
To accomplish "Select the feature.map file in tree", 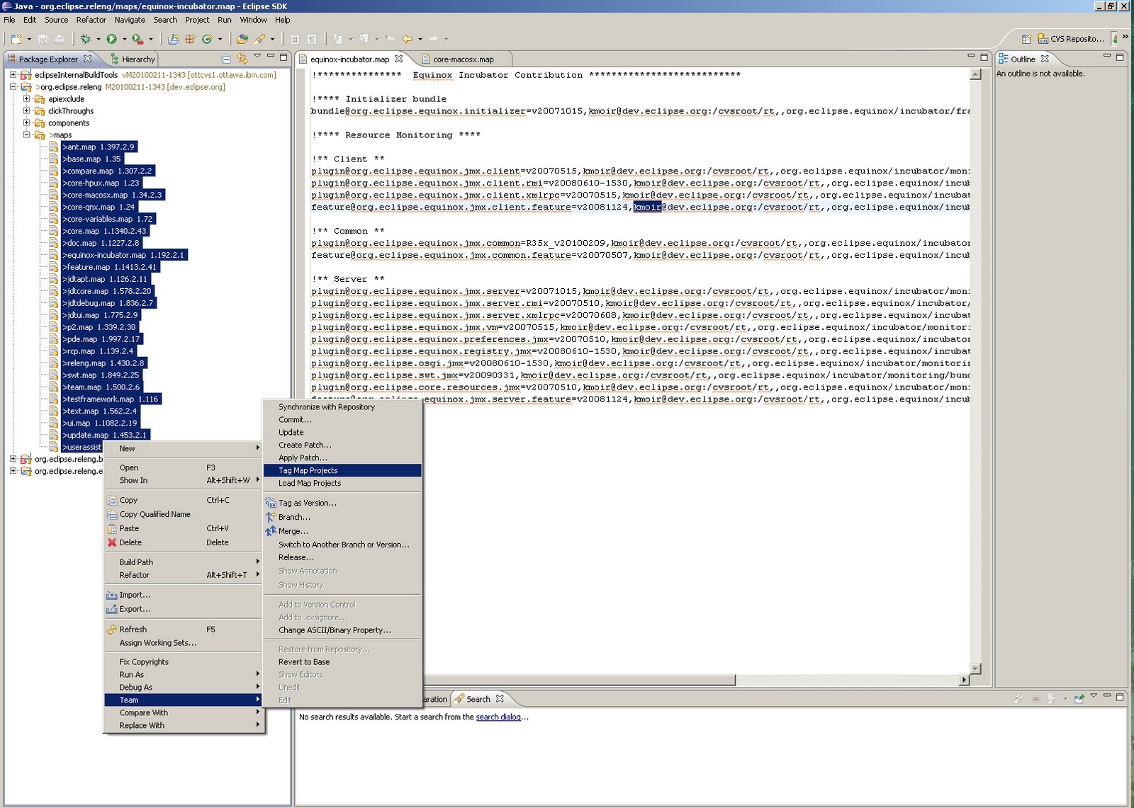I will pos(88,267).
